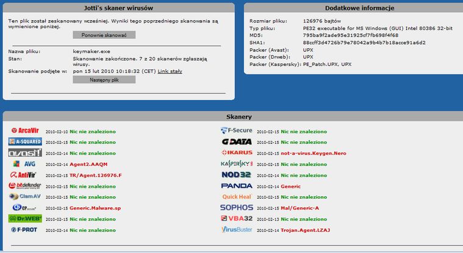This screenshot has height=253, width=463.
Task: Click the Dodatkowe informacje header
Action: pos(359,8)
